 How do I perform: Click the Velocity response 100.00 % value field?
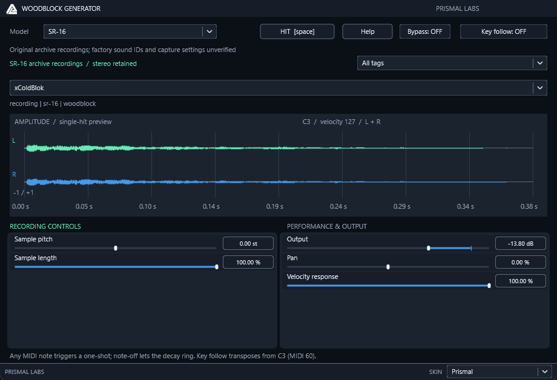coord(521,281)
